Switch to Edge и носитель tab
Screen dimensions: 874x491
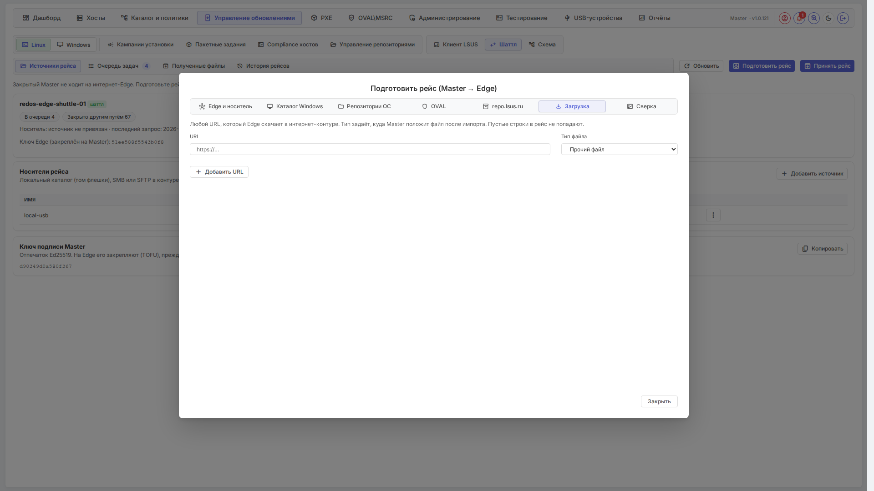225,106
